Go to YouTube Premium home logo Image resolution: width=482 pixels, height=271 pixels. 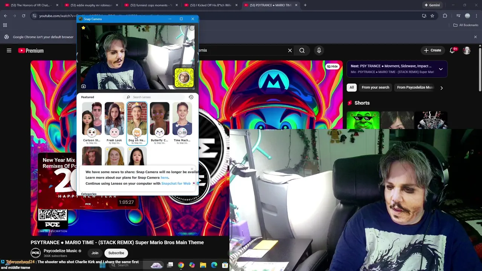31,50
